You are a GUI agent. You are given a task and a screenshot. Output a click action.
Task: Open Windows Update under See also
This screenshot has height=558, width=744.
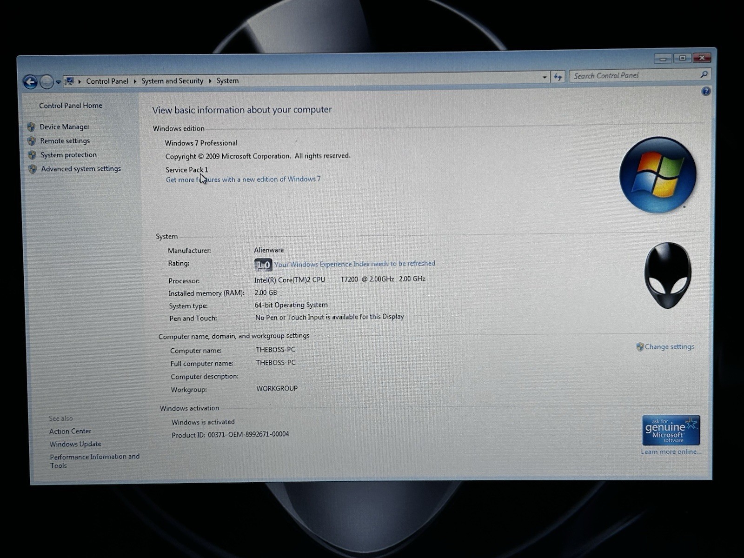75,444
